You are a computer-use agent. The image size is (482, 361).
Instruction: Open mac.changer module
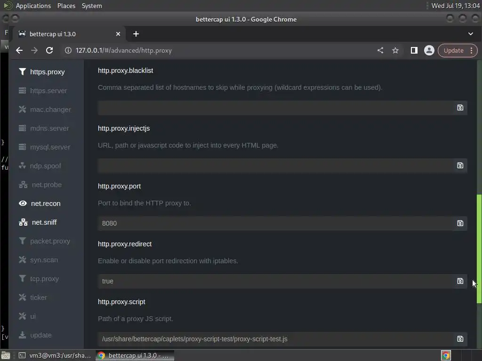(x=50, y=109)
